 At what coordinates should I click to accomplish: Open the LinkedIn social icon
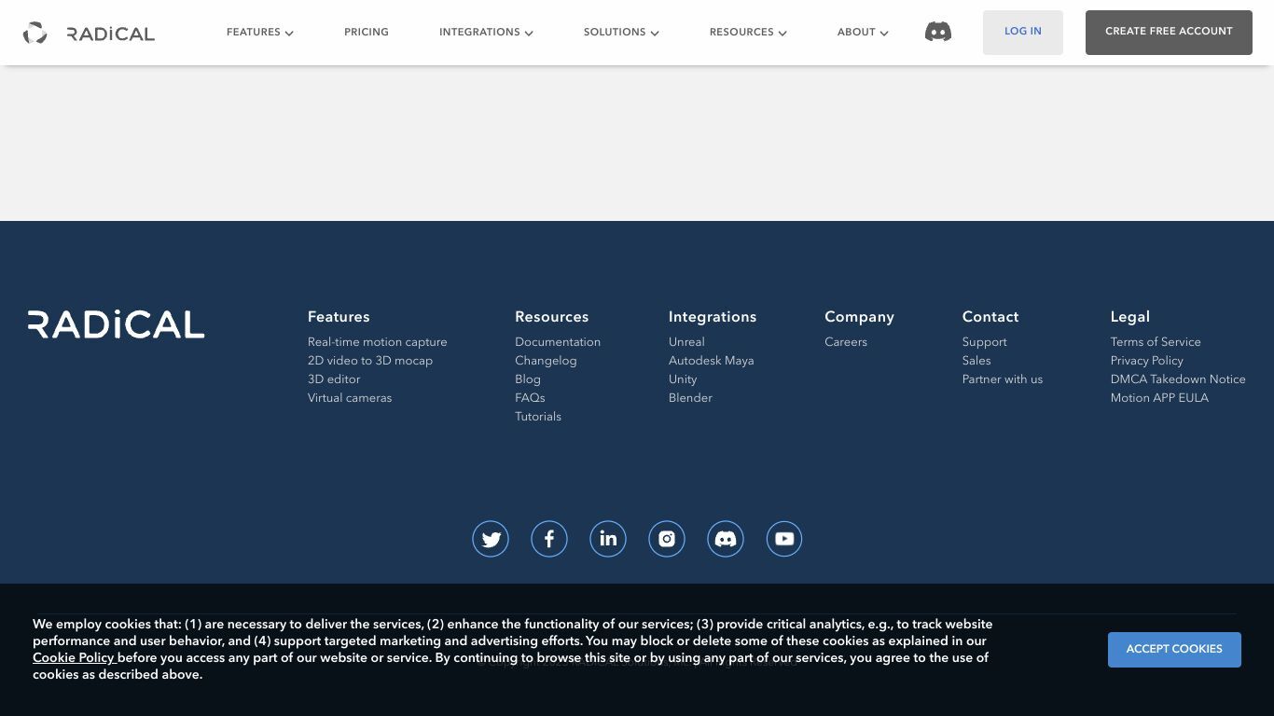coord(608,539)
